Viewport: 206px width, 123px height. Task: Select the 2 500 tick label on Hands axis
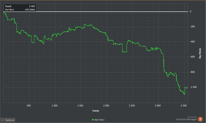tap(132, 106)
